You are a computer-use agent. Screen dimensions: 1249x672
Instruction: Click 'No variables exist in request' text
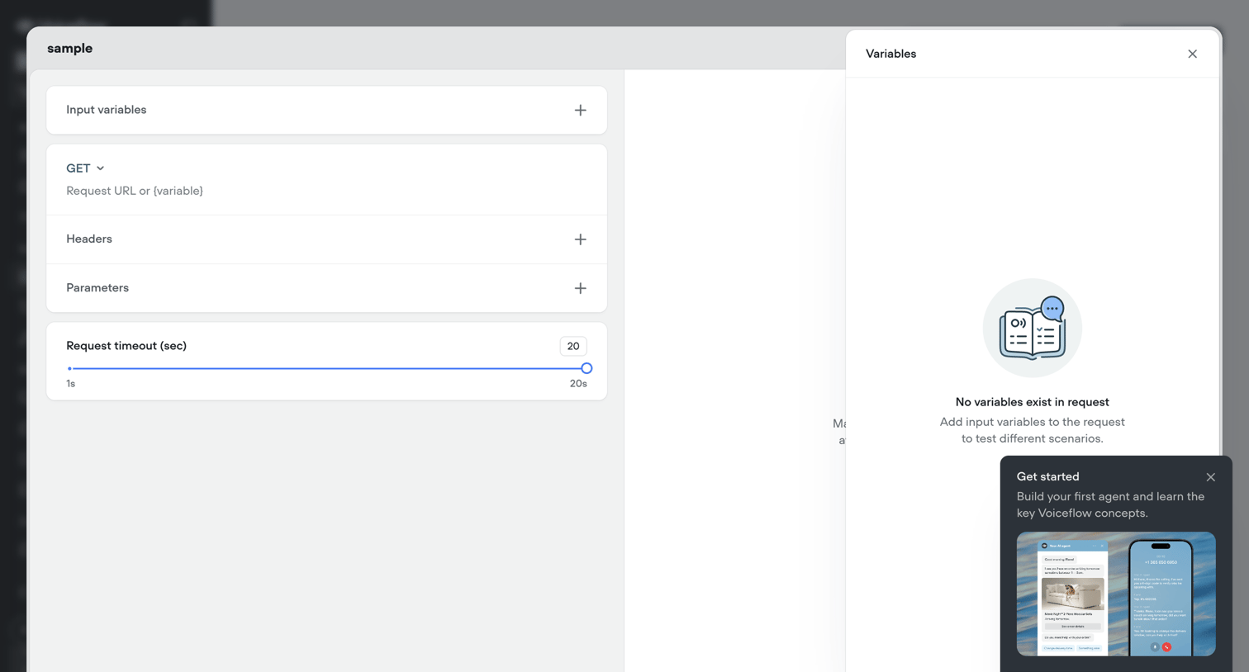1032,402
